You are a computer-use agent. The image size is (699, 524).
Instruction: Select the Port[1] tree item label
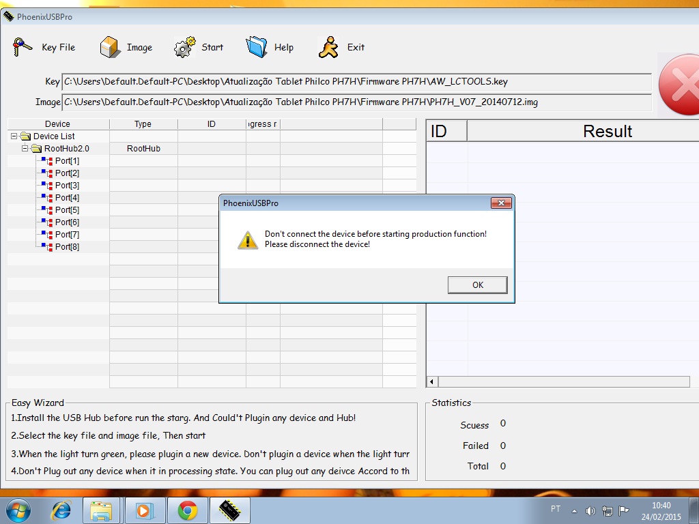point(68,161)
